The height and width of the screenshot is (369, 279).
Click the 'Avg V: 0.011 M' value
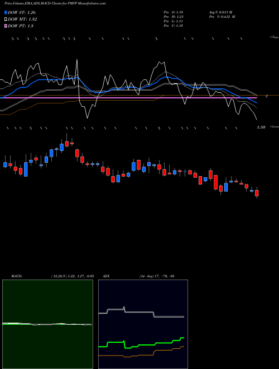(x=220, y=12)
